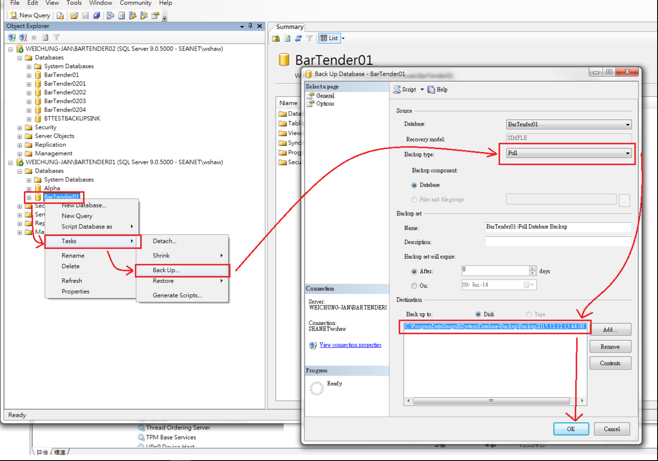
Task: Click the backup set Description input field
Action: [558, 242]
